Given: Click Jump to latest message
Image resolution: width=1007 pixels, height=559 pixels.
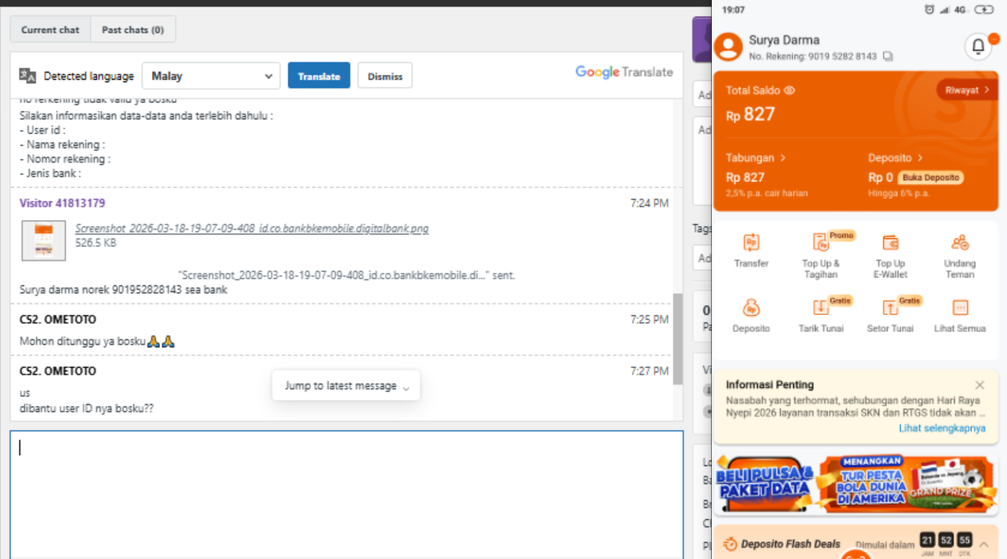Looking at the screenshot, I should [x=346, y=385].
